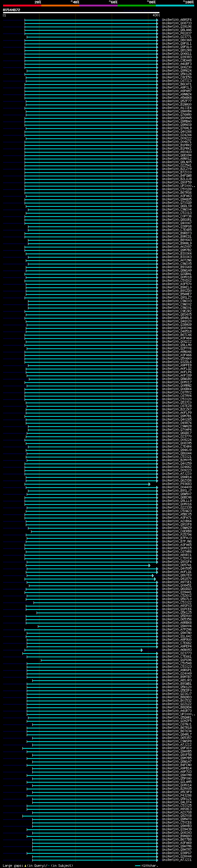Select hit label UniRef100_Q39383
This screenshot has height=868, width=197.
pyautogui.click(x=176, y=57)
